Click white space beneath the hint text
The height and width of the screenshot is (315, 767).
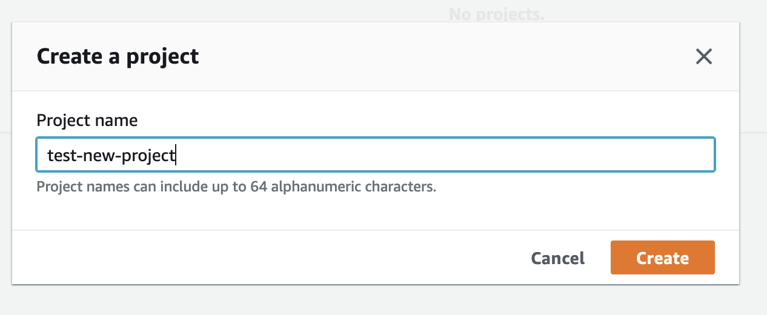pos(376,212)
